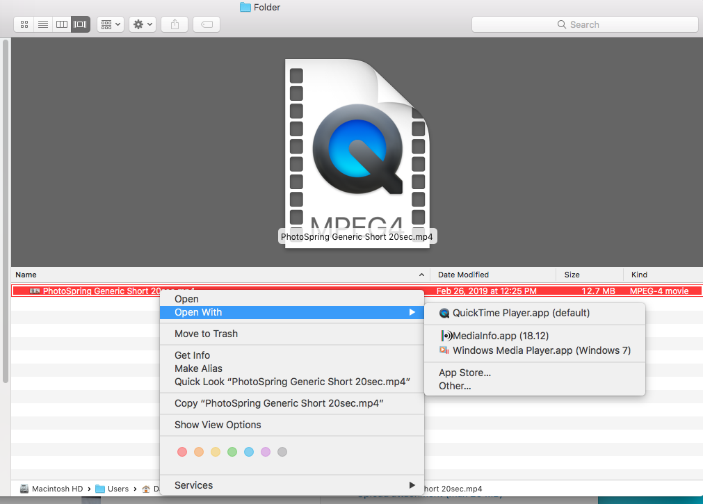Click the Search field
This screenshot has width=703, height=504.
pyautogui.click(x=585, y=24)
